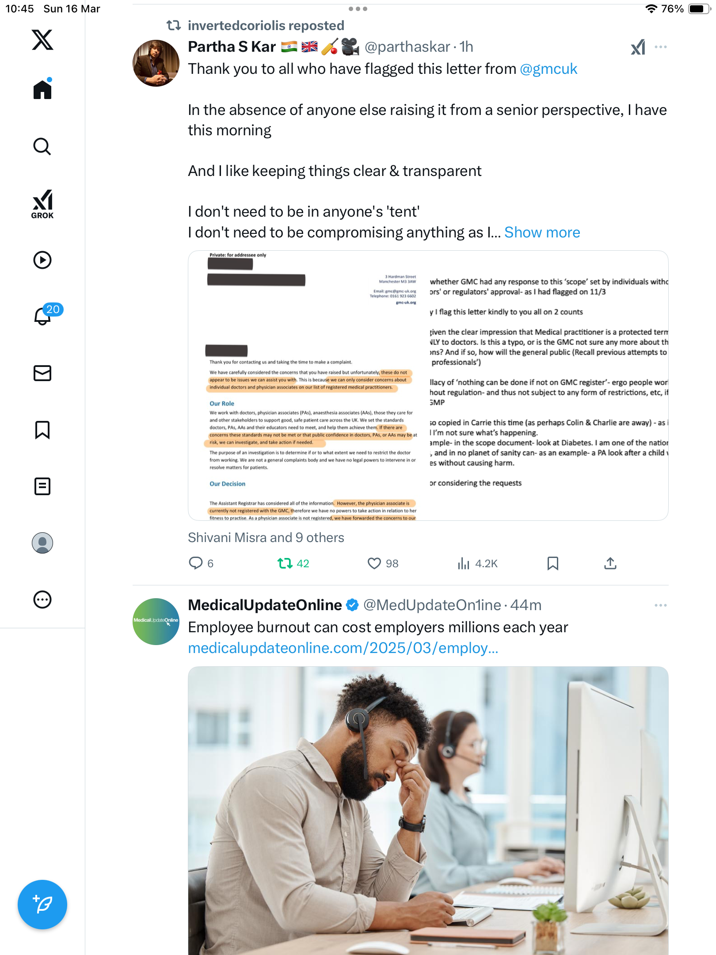Open the Lists icon in sidebar
Viewport: 716px width, 955px height.
42,486
